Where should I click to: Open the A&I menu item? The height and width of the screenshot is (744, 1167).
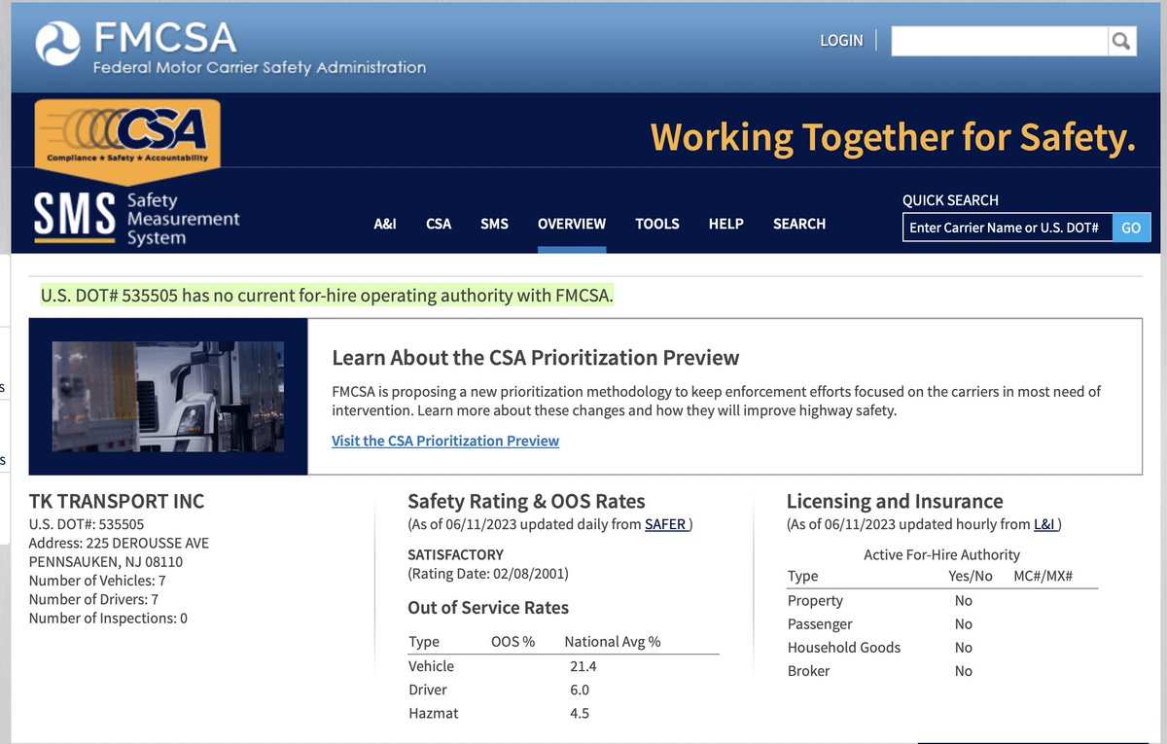pyautogui.click(x=385, y=224)
